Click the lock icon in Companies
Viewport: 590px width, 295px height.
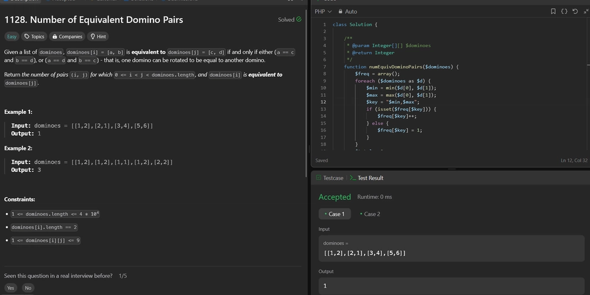(54, 37)
